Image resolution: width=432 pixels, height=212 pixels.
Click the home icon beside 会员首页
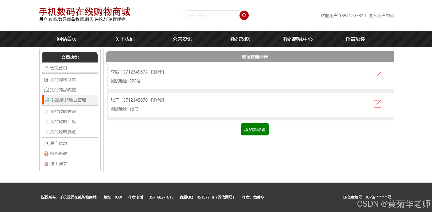click(46, 68)
